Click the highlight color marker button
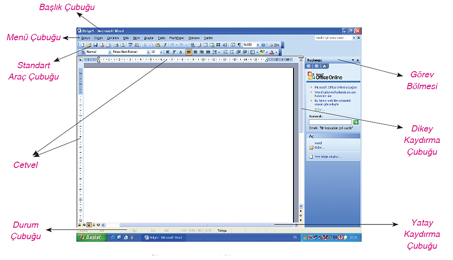The image size is (453, 260). (x=262, y=52)
